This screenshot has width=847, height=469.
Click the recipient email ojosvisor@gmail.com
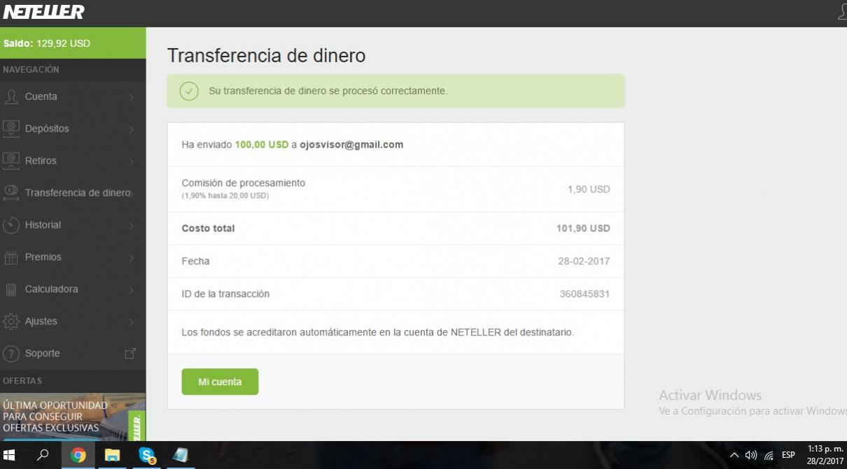coord(351,145)
